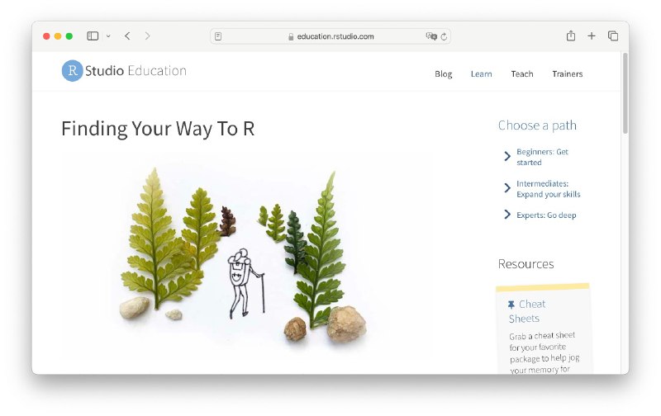Minimize the window with yellow button

point(58,36)
